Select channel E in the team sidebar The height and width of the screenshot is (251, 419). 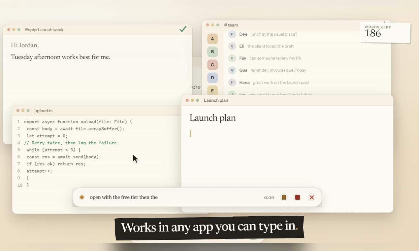[212, 90]
